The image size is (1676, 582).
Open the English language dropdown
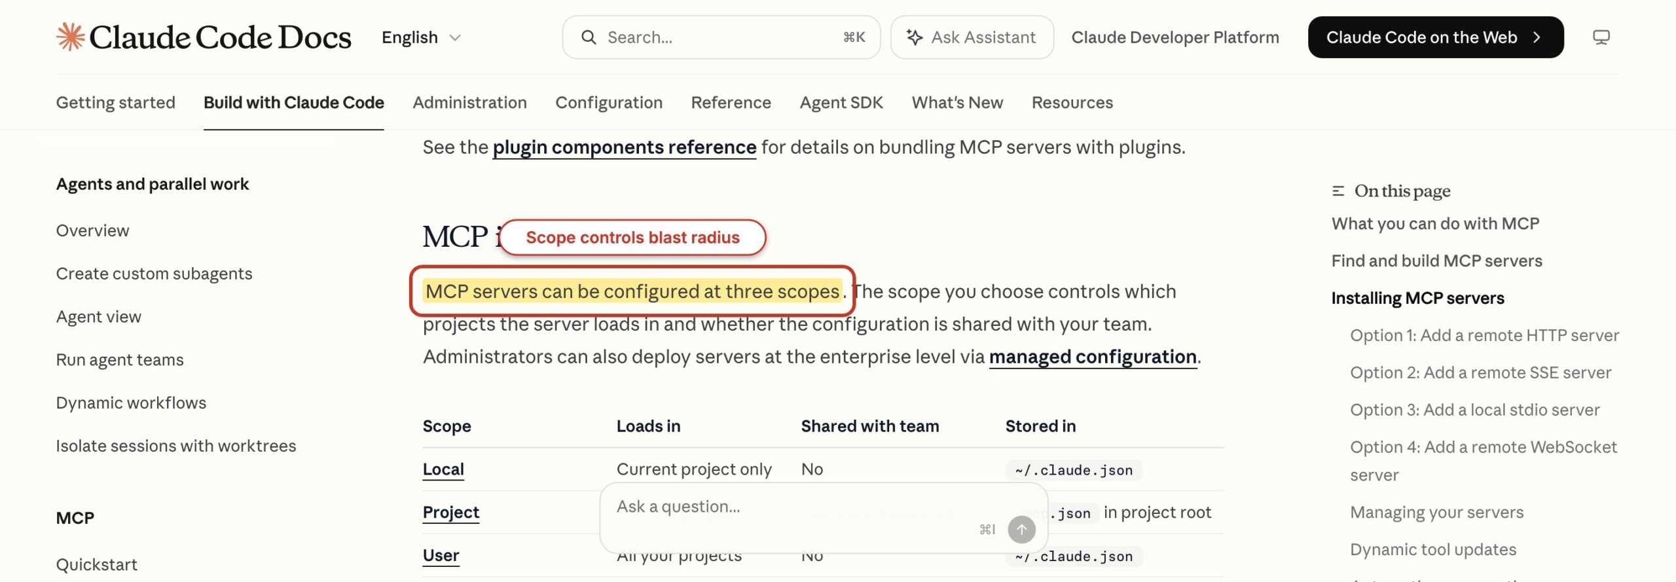coord(422,37)
